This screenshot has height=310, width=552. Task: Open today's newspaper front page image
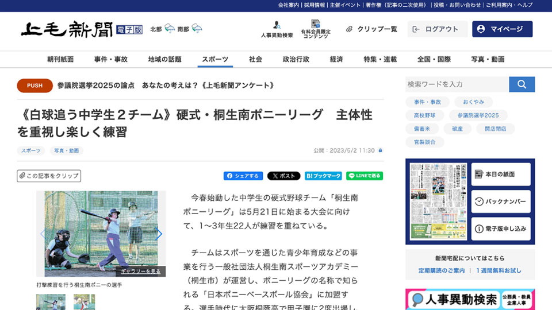click(438, 201)
